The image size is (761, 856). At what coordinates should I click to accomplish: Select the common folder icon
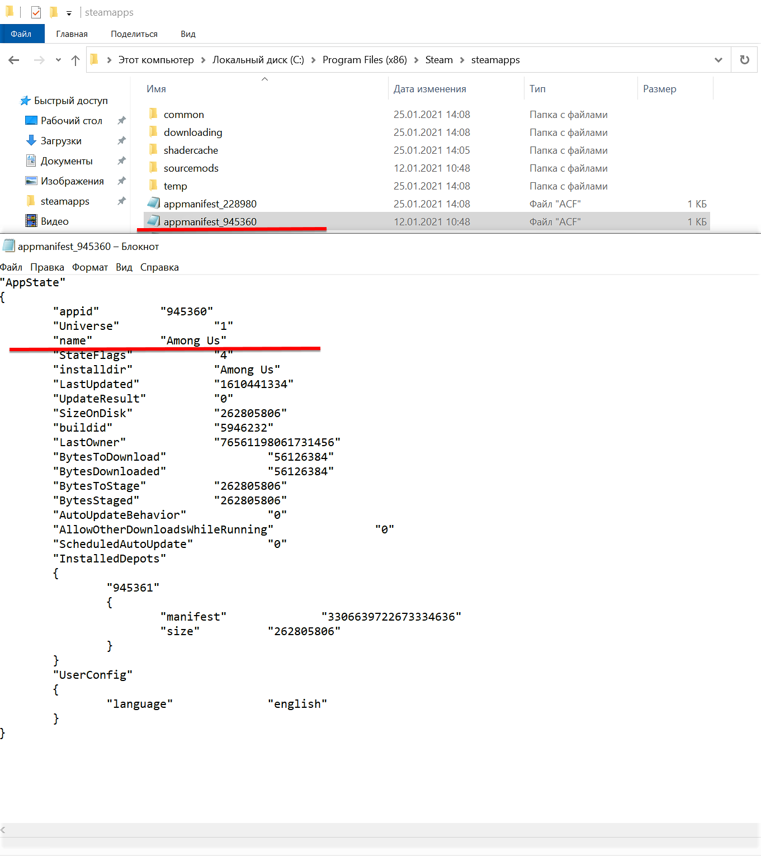pos(154,114)
